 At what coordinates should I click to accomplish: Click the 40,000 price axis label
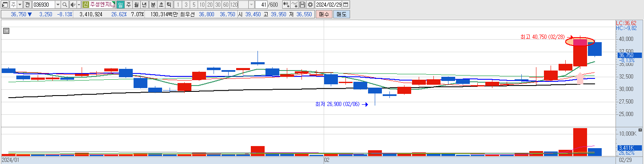[626, 39]
